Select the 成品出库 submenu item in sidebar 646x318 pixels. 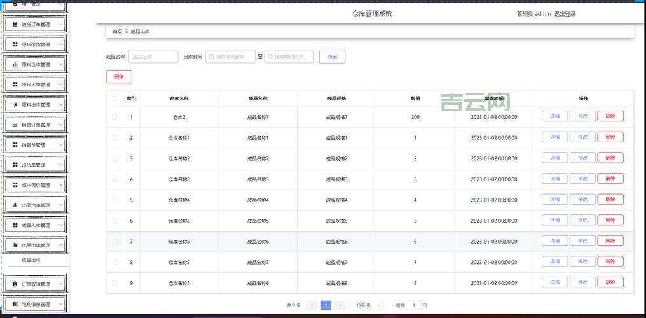pyautogui.click(x=31, y=260)
